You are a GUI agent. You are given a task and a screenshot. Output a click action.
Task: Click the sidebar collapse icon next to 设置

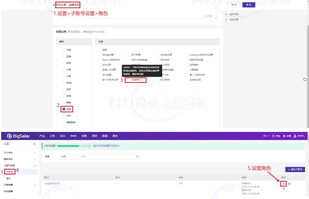tap(34, 144)
